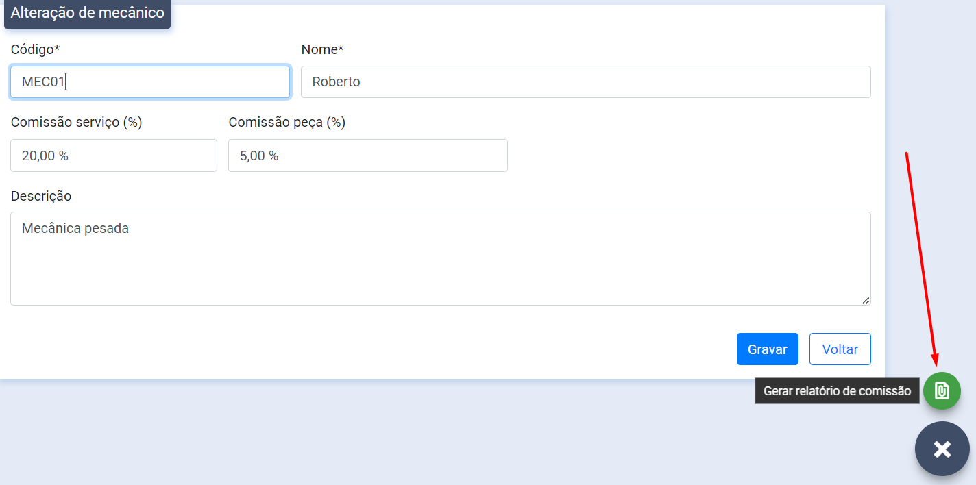Select the Nome field containing Roberto
This screenshot has height=485, width=976.
(585, 82)
